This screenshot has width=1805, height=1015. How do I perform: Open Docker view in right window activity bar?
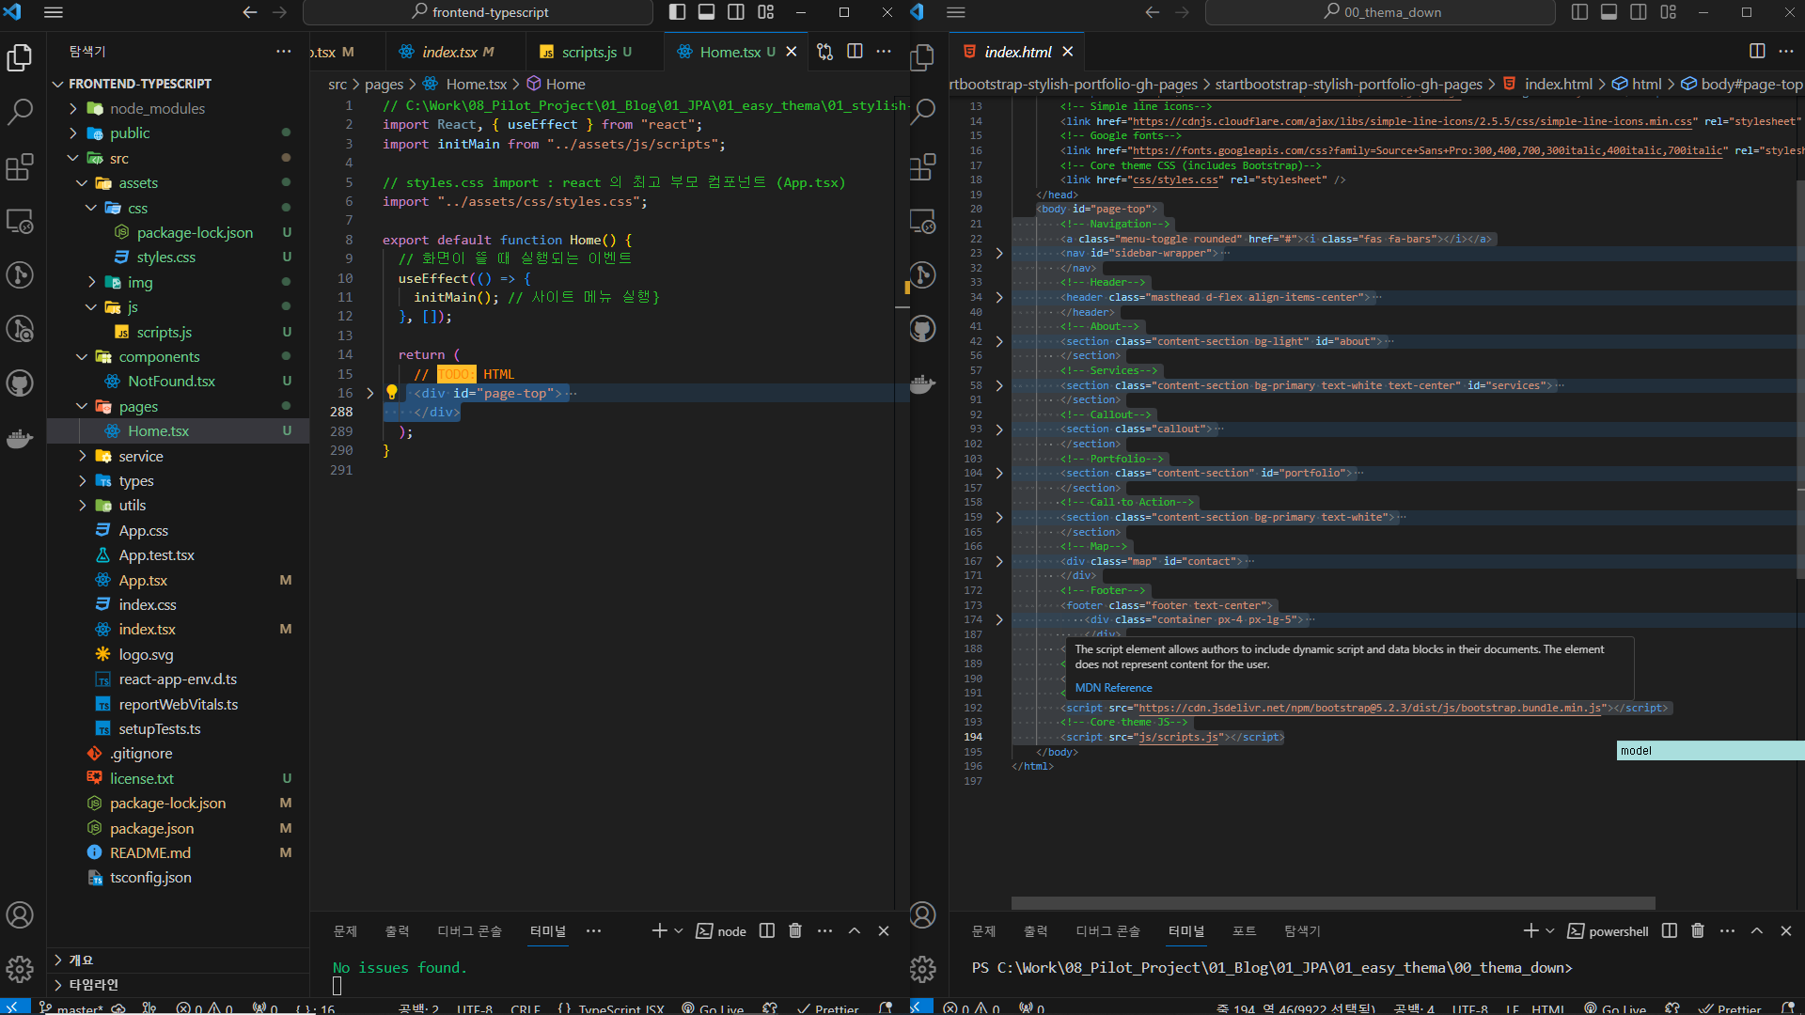923,383
